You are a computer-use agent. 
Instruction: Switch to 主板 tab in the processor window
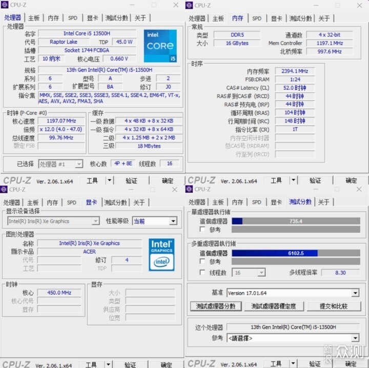pos(34,18)
